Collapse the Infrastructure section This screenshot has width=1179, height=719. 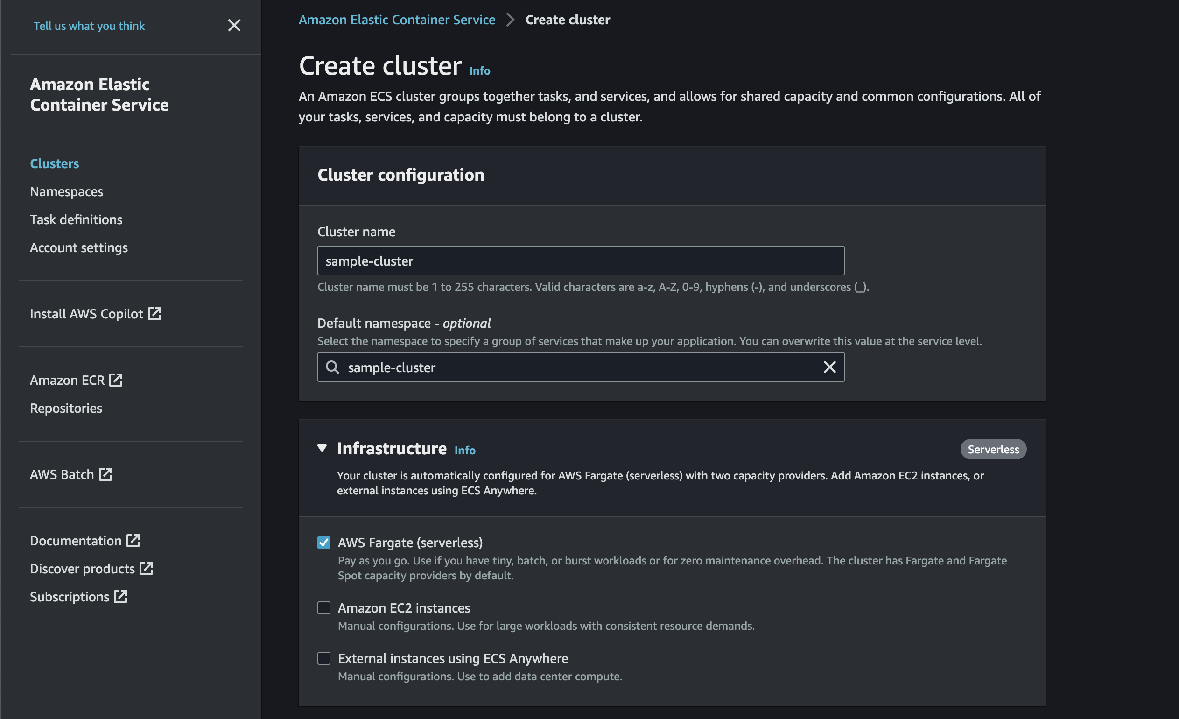tap(322, 449)
